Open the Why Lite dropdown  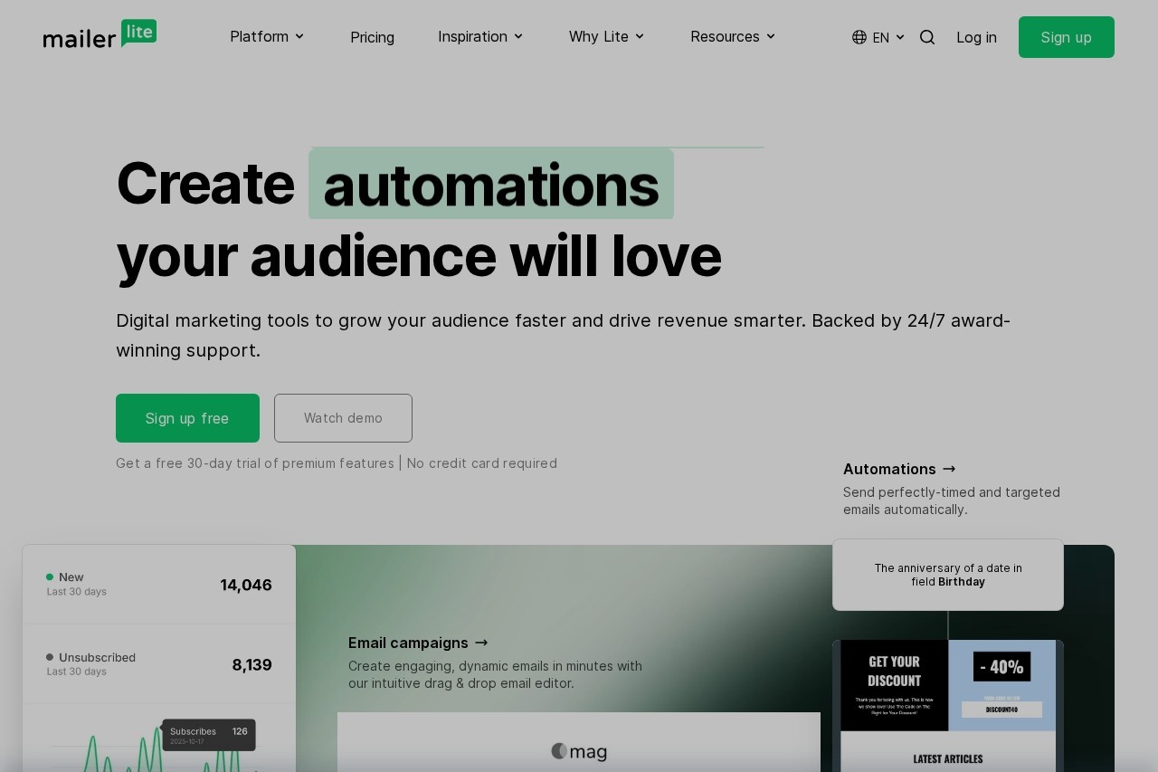(x=606, y=36)
